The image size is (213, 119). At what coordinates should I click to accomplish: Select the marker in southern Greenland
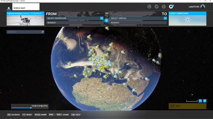(x=65, y=39)
